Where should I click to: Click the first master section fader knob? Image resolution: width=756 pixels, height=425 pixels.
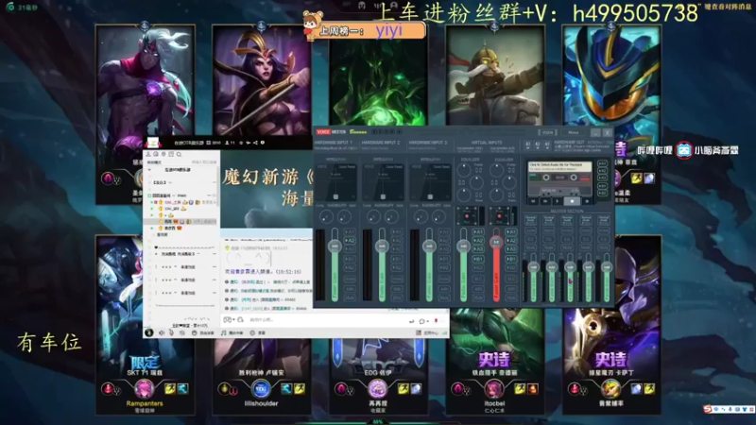(x=533, y=267)
